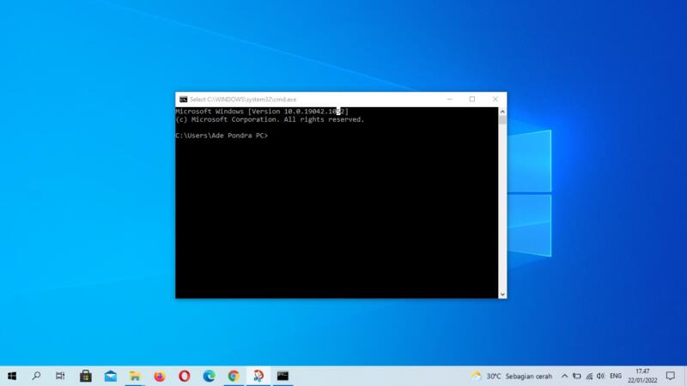Image resolution: width=687 pixels, height=386 pixels.
Task: Click the cmd scrollbar down arrow
Action: pos(502,294)
